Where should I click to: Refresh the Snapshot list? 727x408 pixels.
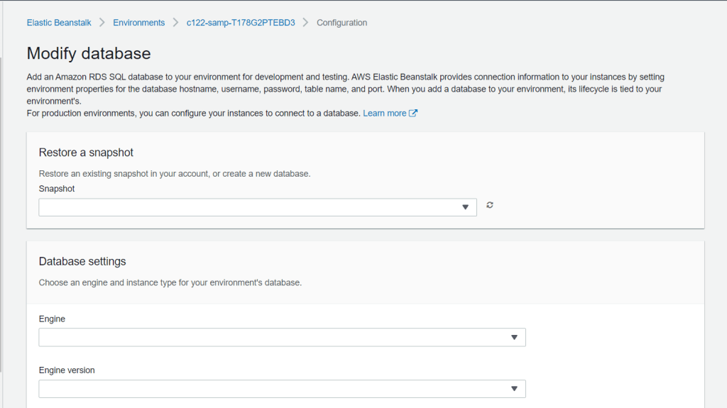tap(490, 205)
